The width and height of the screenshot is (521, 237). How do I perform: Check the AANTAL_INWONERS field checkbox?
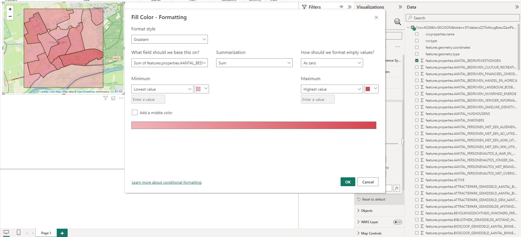coord(417,120)
